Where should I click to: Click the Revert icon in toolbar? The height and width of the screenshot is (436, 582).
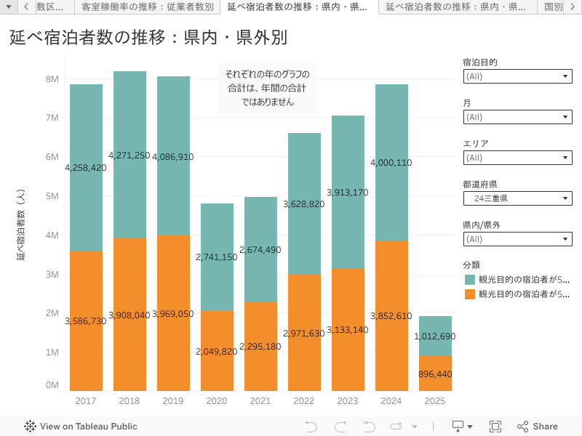pyautogui.click(x=369, y=427)
